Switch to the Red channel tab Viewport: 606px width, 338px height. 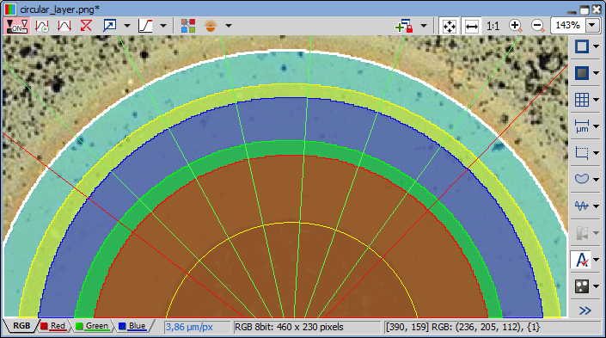(x=53, y=326)
